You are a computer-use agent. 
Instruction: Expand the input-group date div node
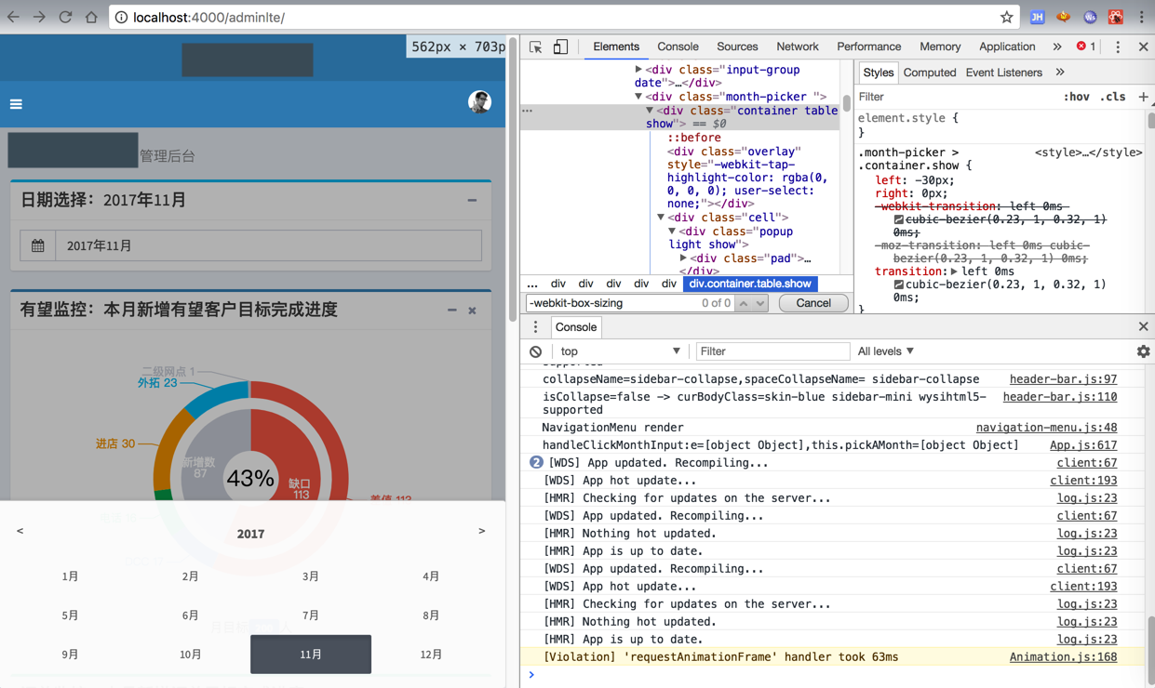click(x=638, y=70)
